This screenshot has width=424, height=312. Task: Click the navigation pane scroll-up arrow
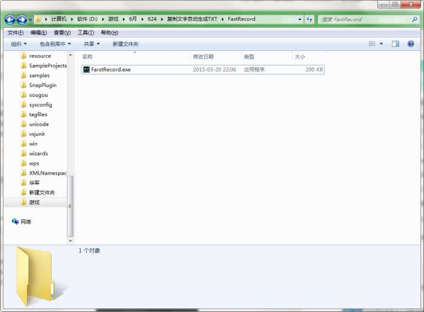(70, 55)
